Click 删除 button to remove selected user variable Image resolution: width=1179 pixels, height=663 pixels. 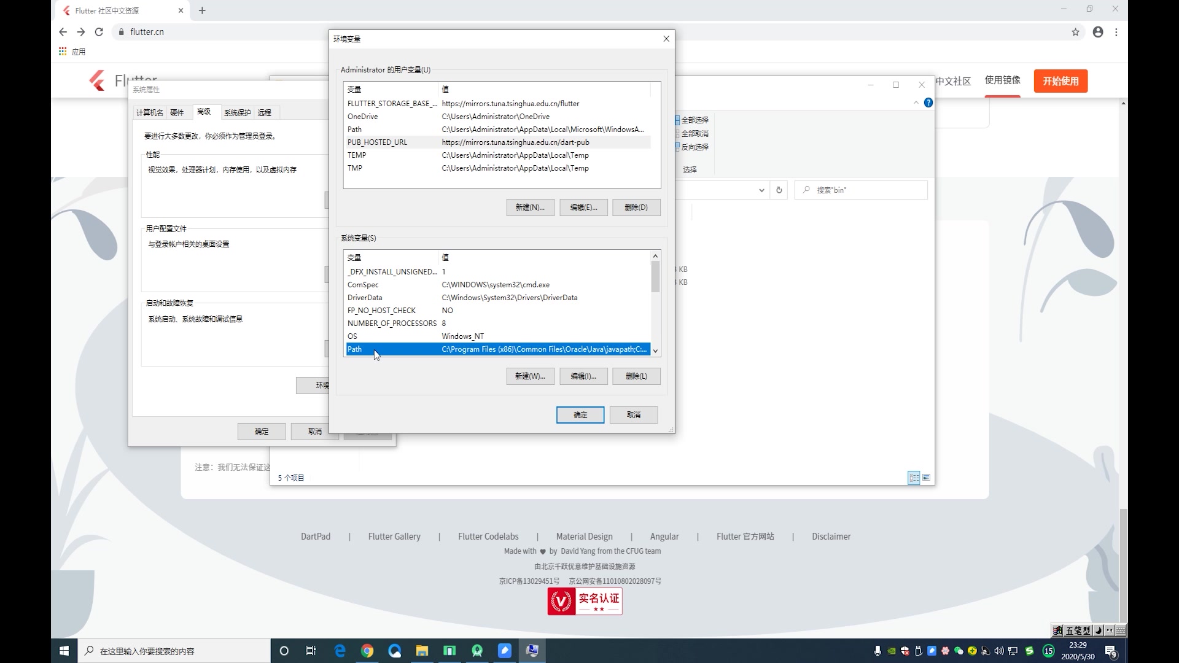tap(636, 207)
